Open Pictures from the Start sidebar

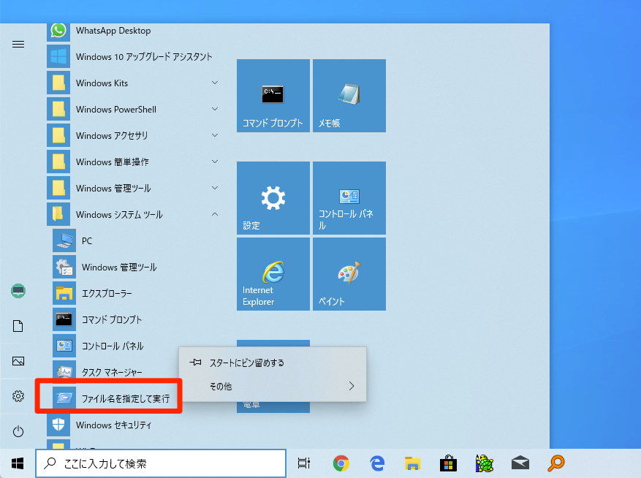point(18,361)
